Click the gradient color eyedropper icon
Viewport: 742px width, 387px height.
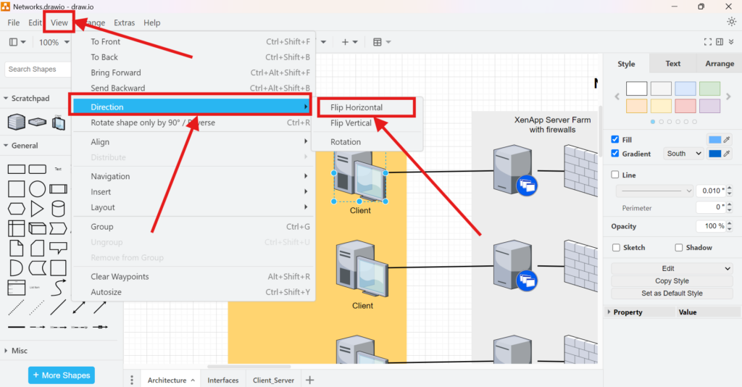coord(727,154)
